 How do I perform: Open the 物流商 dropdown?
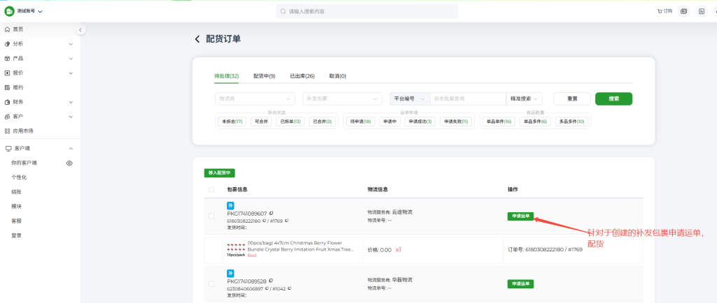click(255, 98)
